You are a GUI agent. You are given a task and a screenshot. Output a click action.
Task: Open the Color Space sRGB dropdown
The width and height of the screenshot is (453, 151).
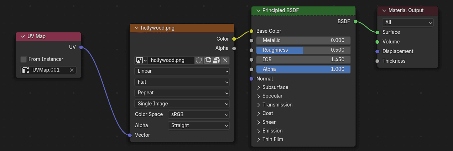pyautogui.click(x=198, y=115)
